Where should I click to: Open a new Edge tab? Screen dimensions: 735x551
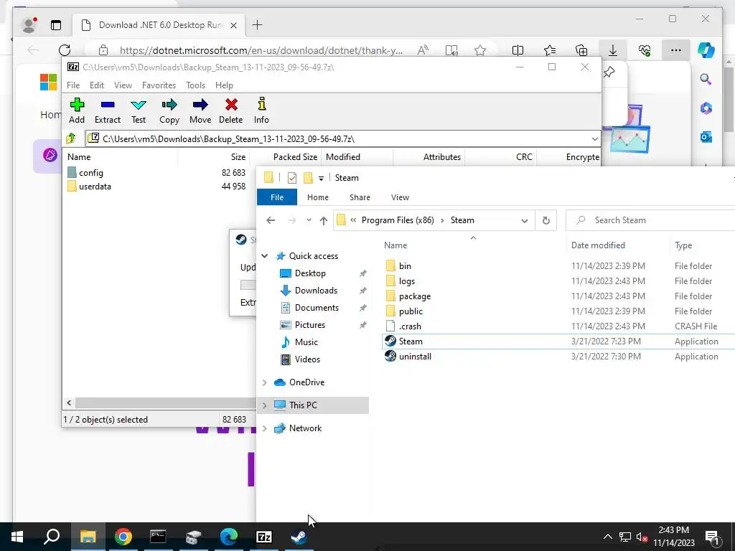(x=258, y=25)
